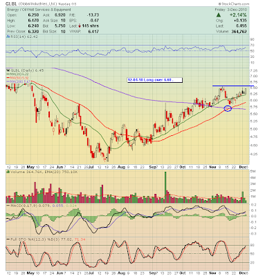Click the 1M label on volume axis
263x276 pixels.
point(253,197)
